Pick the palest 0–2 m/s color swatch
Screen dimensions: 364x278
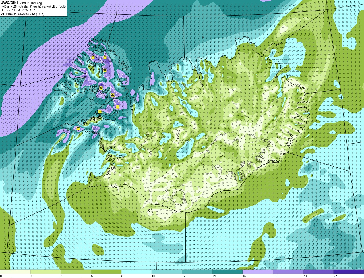point(15,272)
